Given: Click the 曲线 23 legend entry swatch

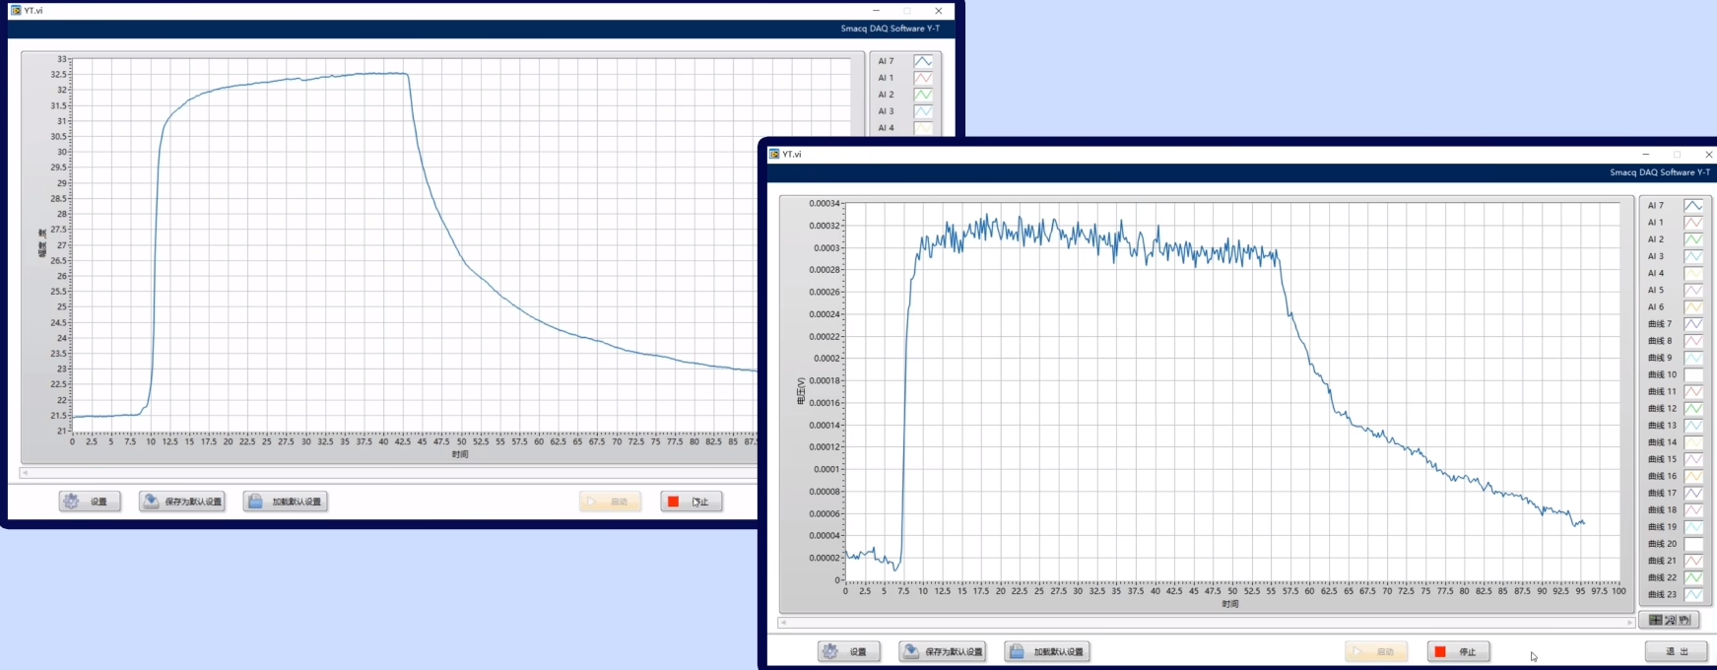Looking at the screenshot, I should (x=1692, y=594).
